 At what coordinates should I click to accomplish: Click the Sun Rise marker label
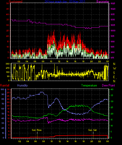click(37, 130)
